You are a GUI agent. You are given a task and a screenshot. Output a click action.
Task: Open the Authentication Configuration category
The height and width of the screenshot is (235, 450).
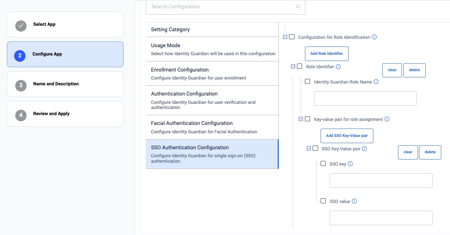[212, 100]
